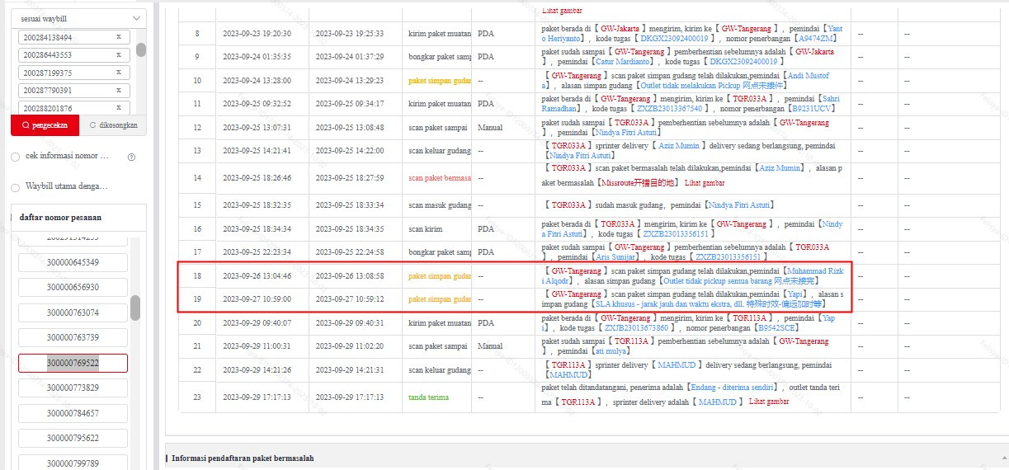Use the waybill input list scrollbar
1009x470 pixels.
tap(141, 49)
